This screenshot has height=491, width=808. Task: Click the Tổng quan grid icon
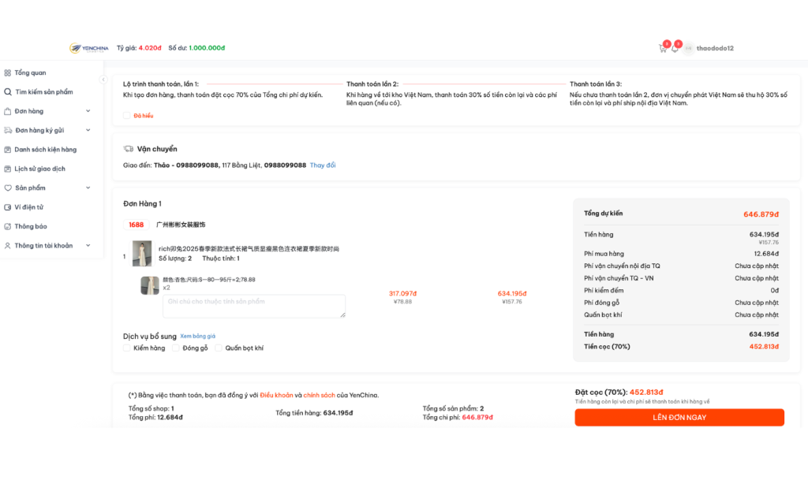click(8, 73)
